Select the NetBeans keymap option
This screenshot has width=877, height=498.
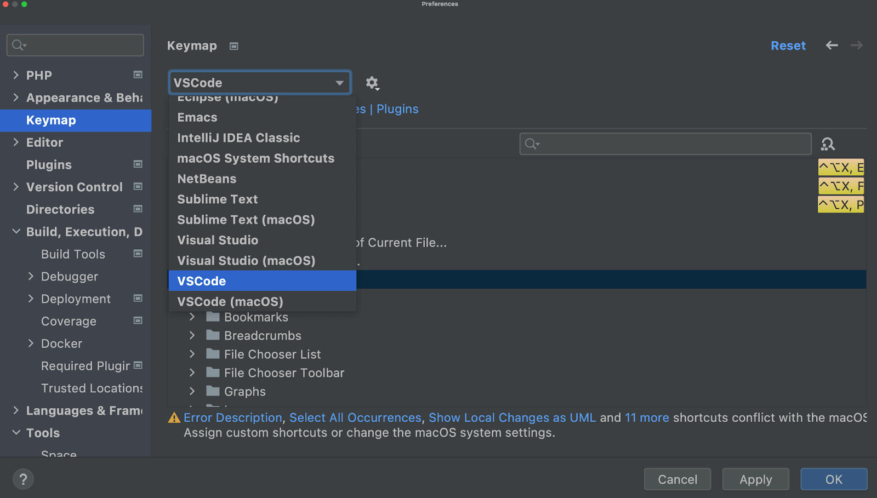click(207, 179)
